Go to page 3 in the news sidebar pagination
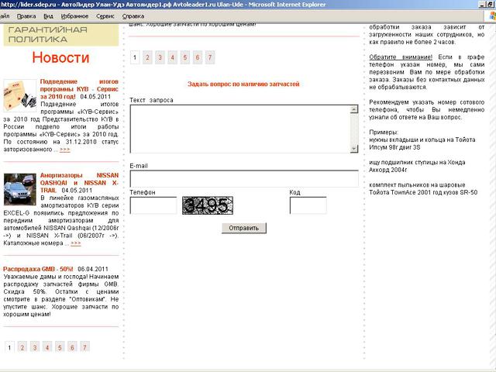 (x=35, y=347)
